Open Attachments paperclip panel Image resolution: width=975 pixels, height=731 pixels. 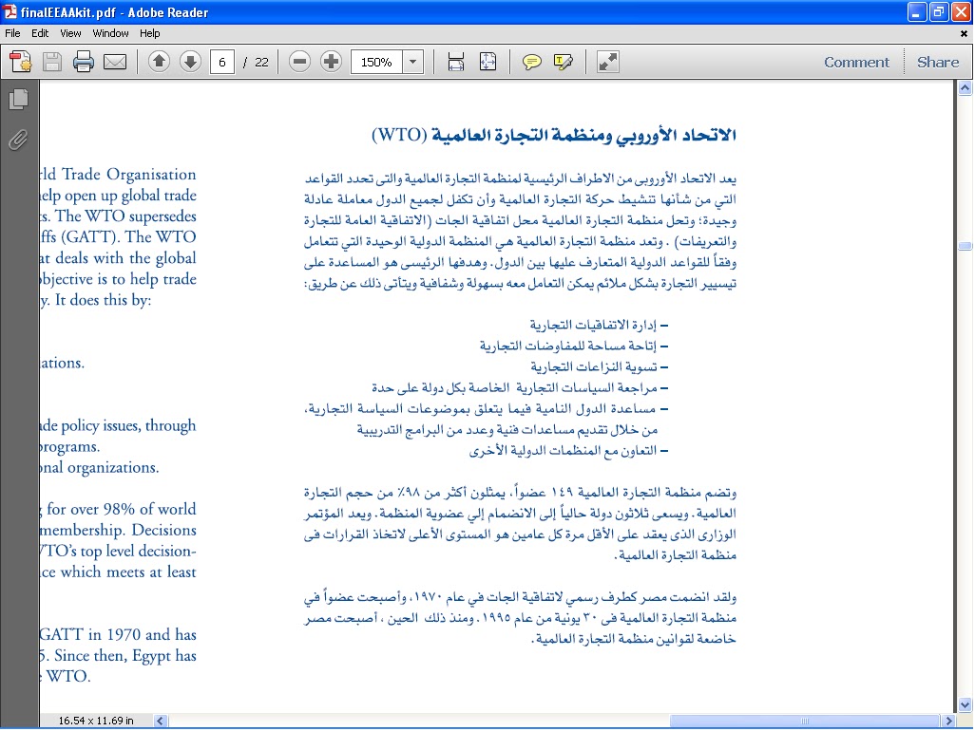19,141
